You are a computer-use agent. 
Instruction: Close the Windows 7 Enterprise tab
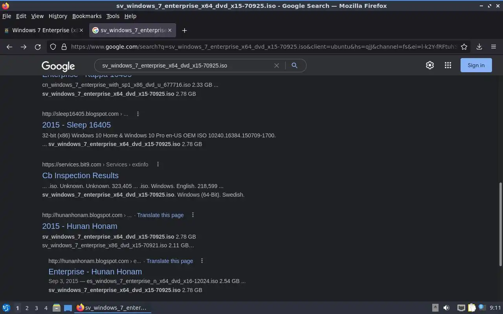click(x=81, y=30)
